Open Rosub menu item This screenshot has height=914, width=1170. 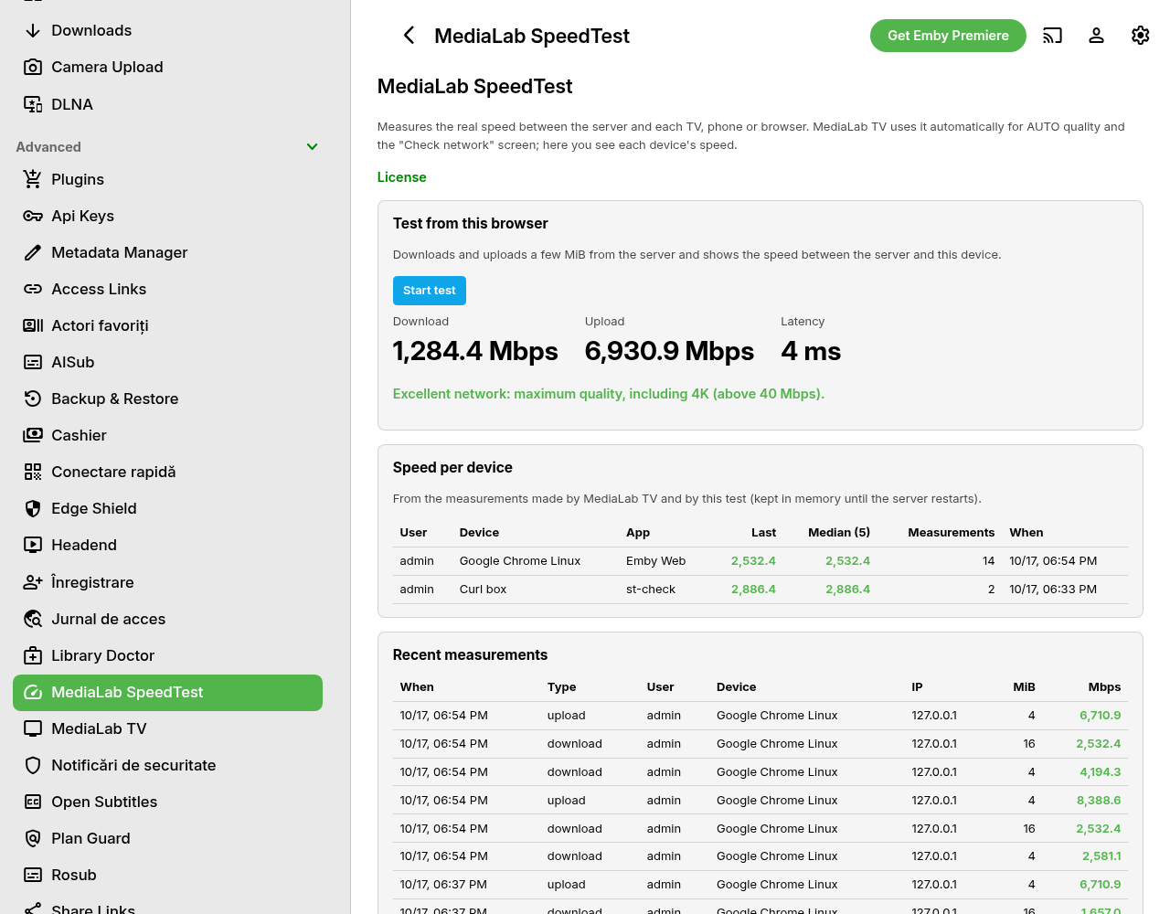coord(167,875)
